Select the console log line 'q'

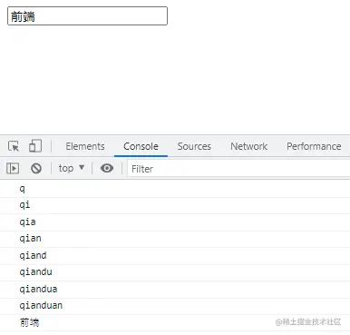[175, 189]
